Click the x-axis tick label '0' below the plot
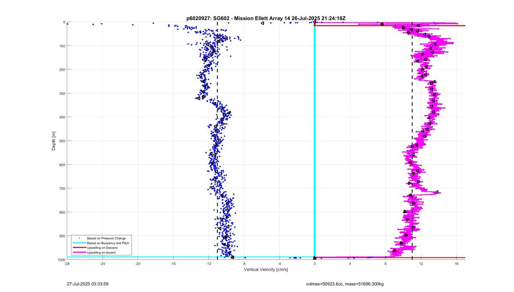Image resolution: width=514 pixels, height=292 pixels. point(315,264)
